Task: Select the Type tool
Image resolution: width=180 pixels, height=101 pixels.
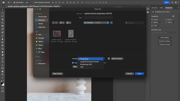Action: tap(3, 62)
